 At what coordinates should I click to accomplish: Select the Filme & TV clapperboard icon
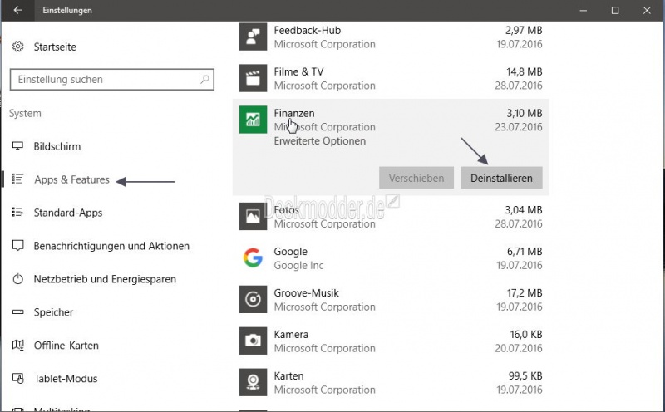click(x=253, y=78)
